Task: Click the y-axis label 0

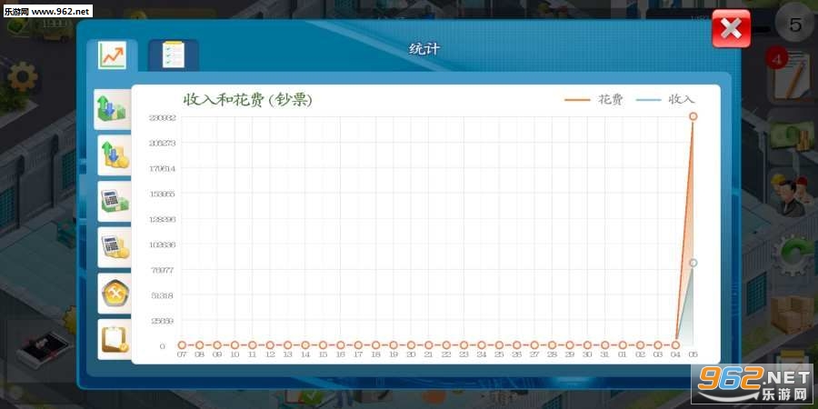Action: [163, 346]
